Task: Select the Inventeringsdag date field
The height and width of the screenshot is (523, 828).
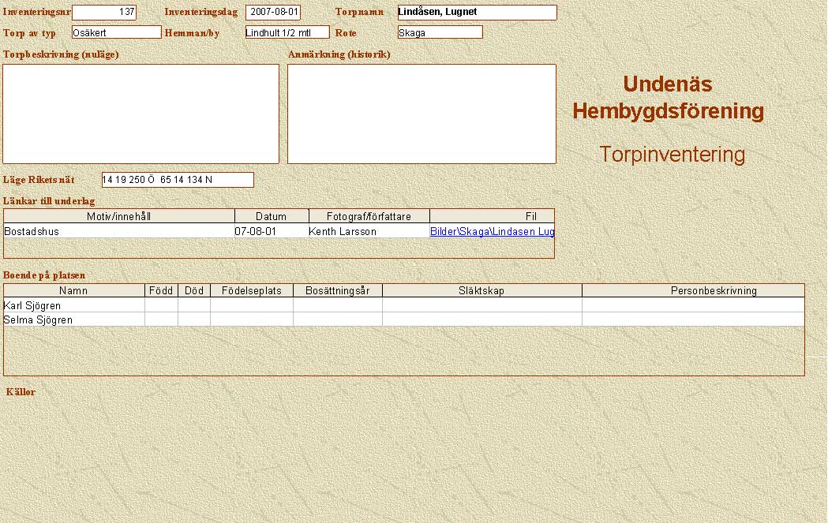Action: click(x=273, y=13)
